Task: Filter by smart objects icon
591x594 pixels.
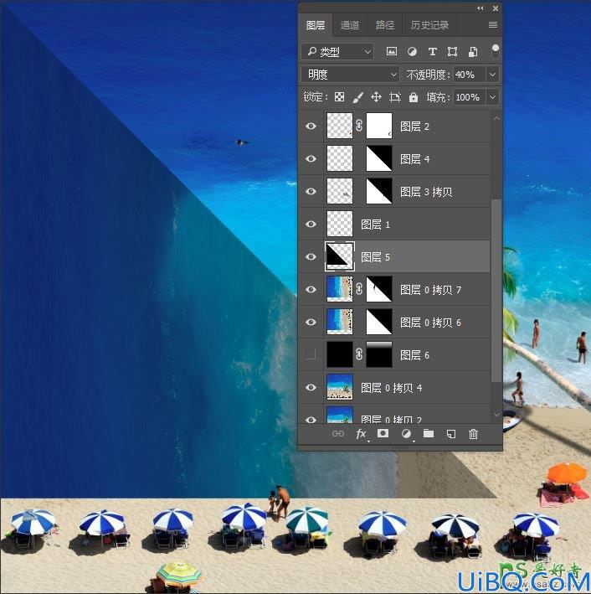Action: coord(473,51)
